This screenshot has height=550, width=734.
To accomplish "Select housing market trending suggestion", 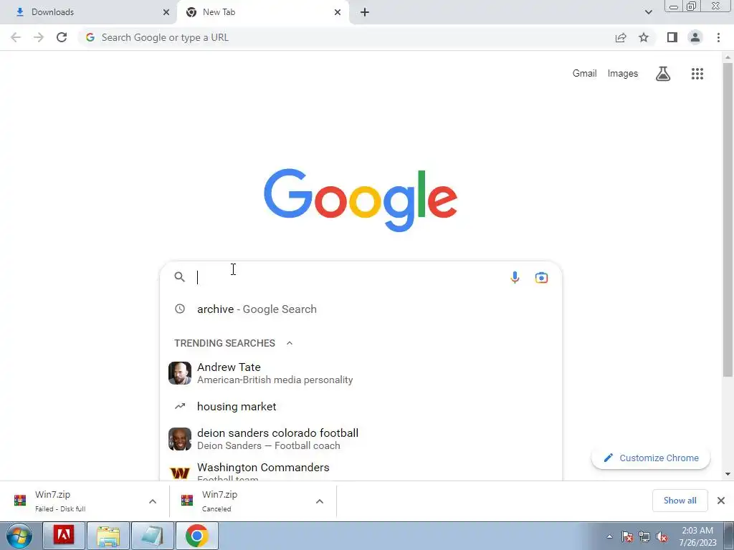I will (361, 407).
